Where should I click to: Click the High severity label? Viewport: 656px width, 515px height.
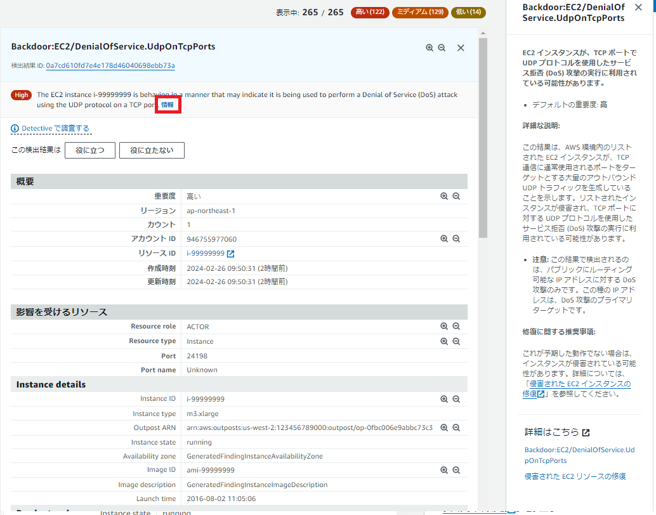click(x=22, y=95)
